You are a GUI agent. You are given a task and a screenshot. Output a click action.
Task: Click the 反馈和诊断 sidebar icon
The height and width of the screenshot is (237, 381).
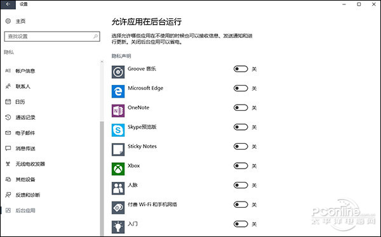point(8,195)
